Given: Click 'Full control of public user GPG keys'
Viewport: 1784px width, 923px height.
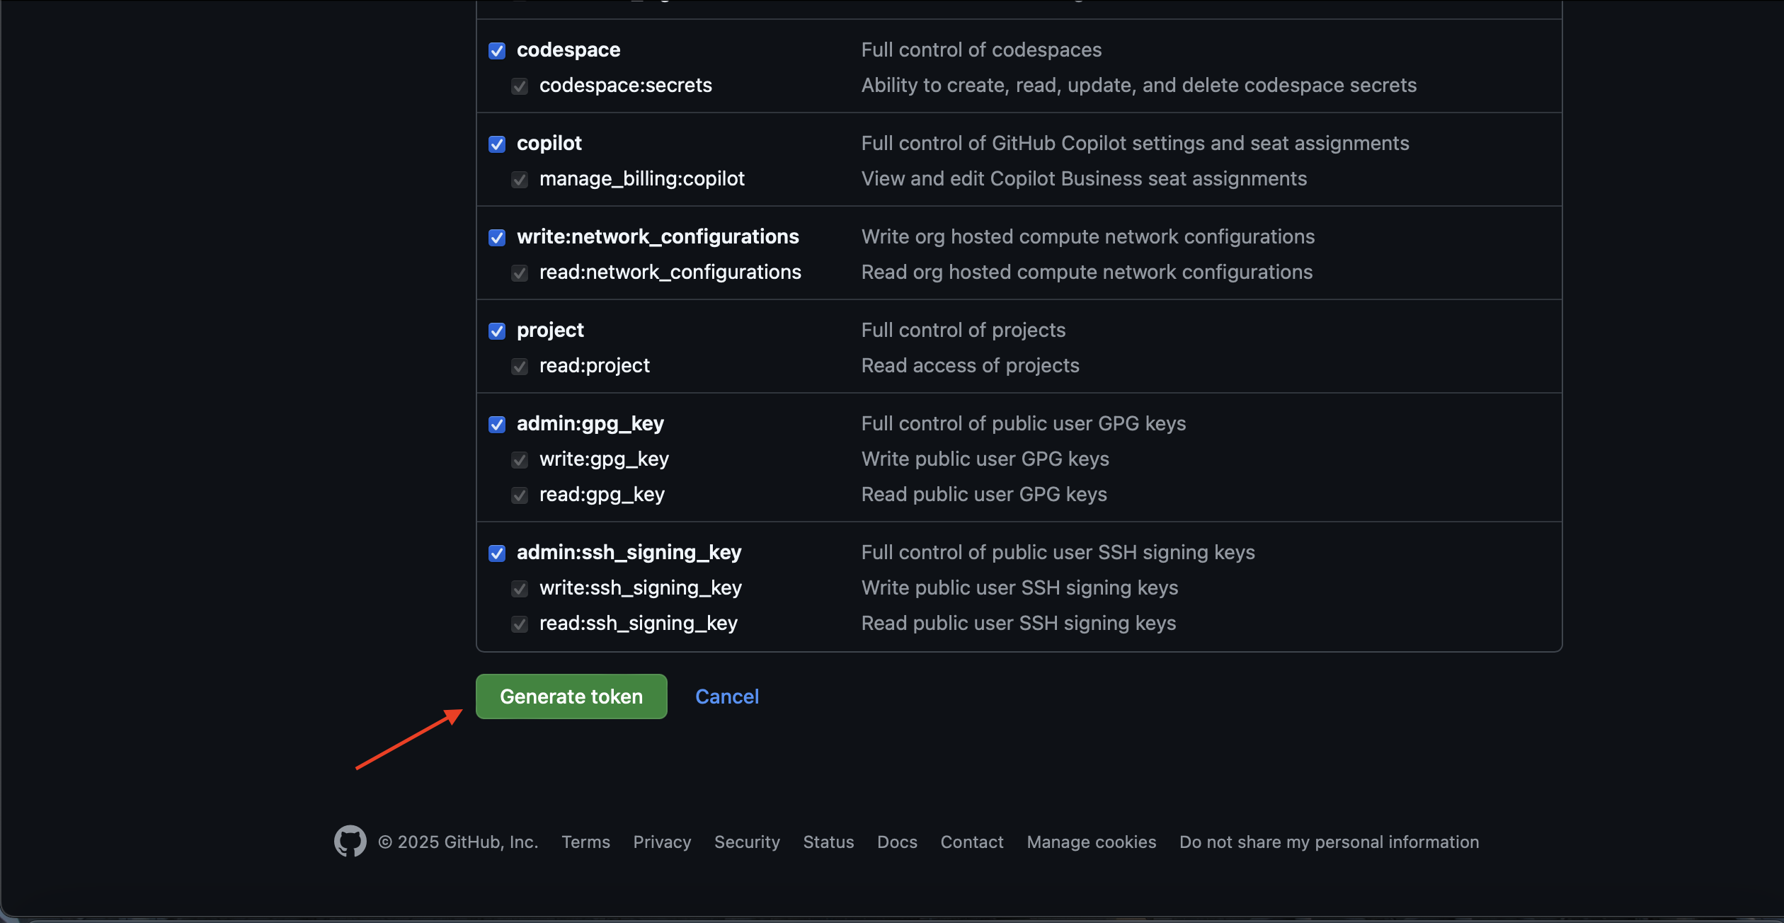Looking at the screenshot, I should point(1023,423).
